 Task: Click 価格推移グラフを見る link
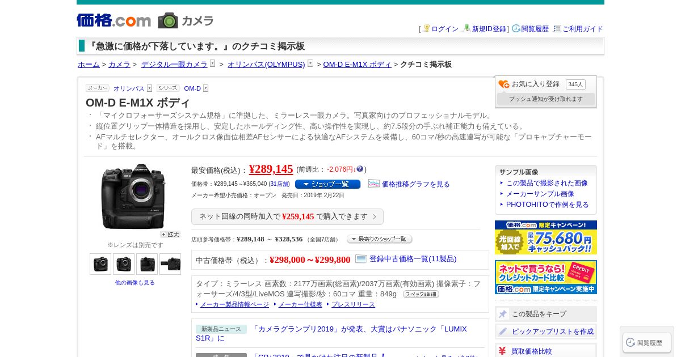[x=415, y=184]
